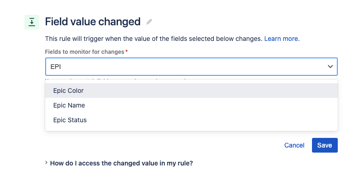Click the highlighted row background right of Epic Color
This screenshot has height=182, width=347.
tap(210, 91)
